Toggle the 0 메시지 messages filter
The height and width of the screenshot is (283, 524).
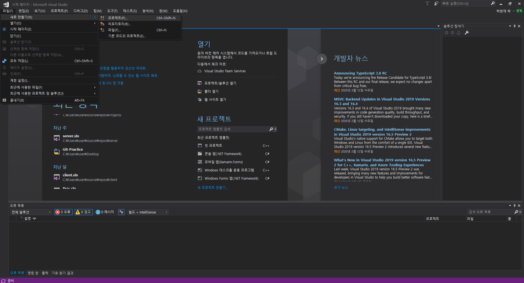coord(105,212)
